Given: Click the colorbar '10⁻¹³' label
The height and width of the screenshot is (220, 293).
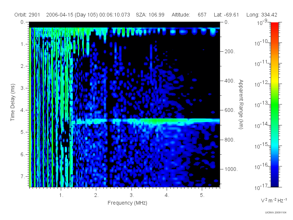Looking at the screenshot, I should pos(261,105).
